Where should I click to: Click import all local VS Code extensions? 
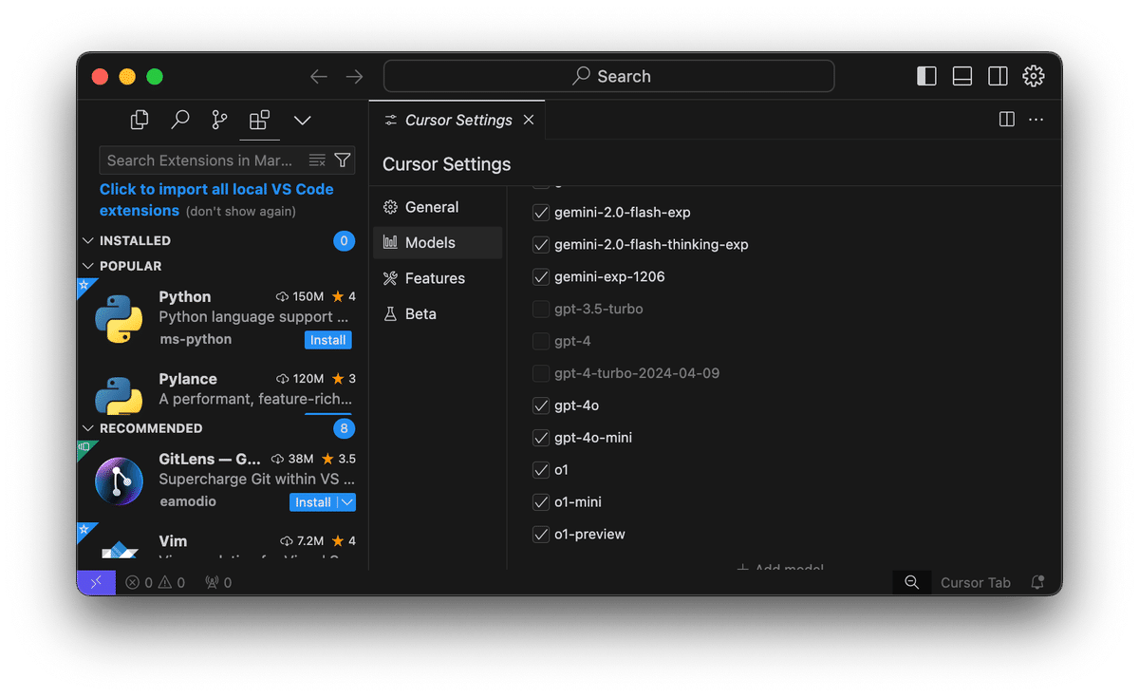(216, 199)
